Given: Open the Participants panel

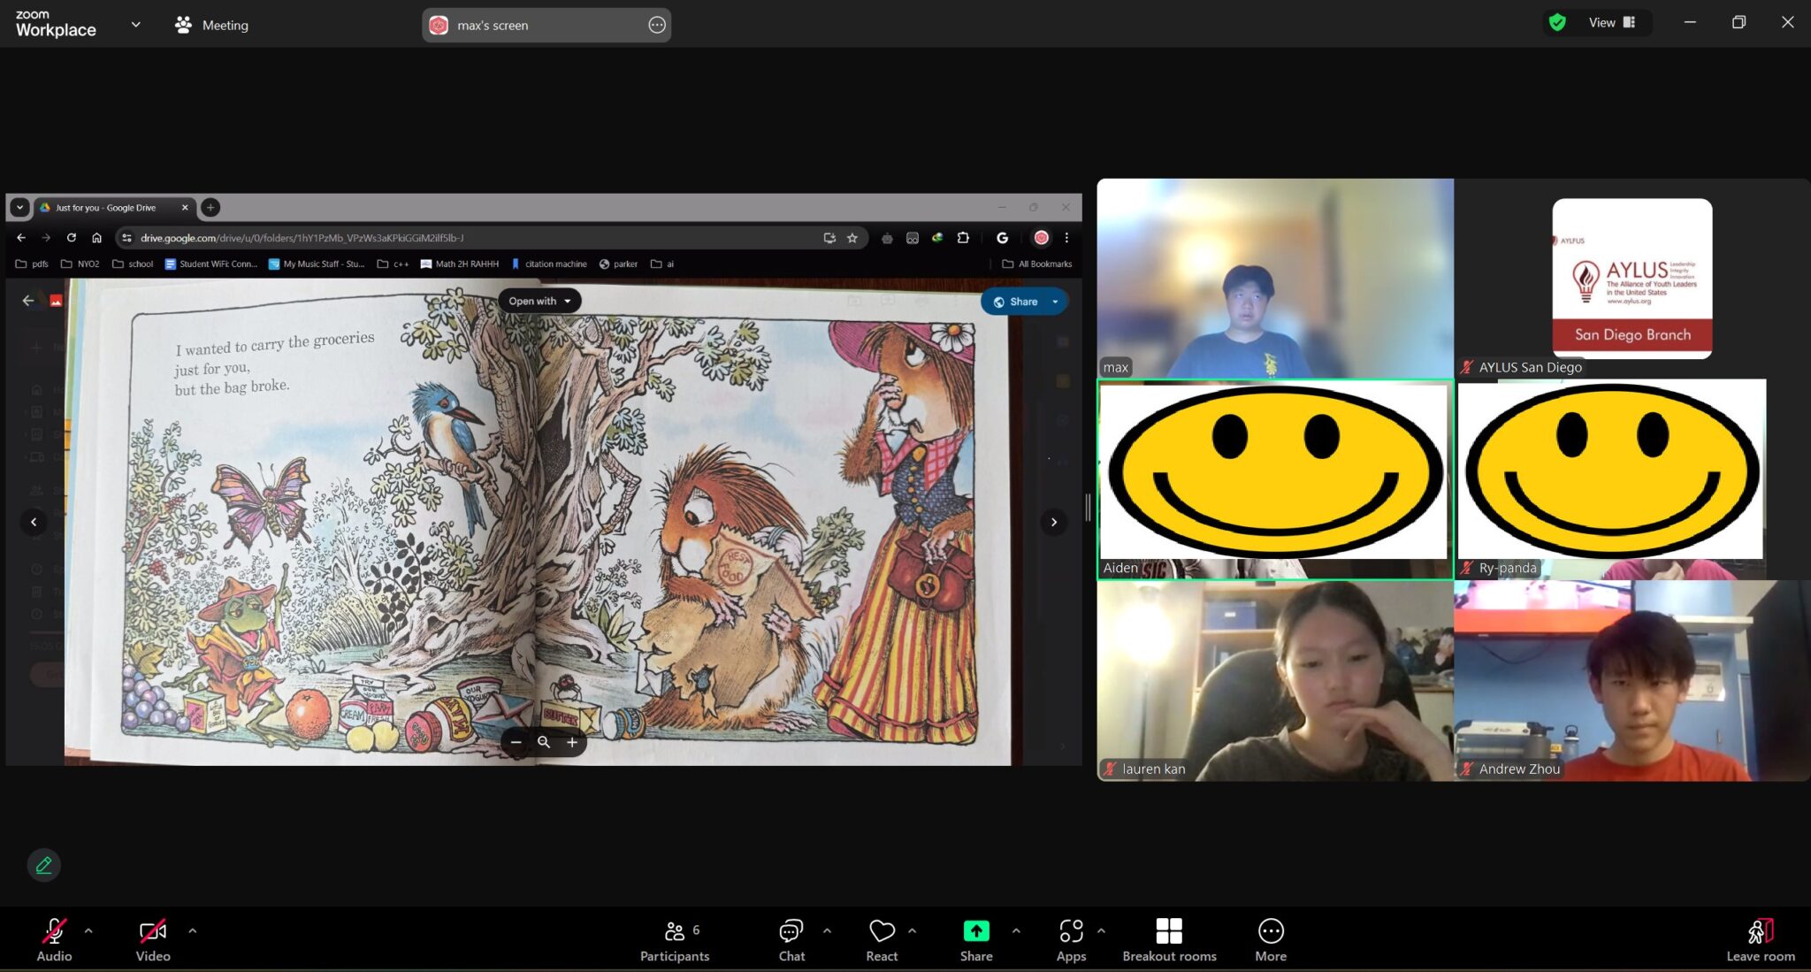Looking at the screenshot, I should click(x=675, y=939).
